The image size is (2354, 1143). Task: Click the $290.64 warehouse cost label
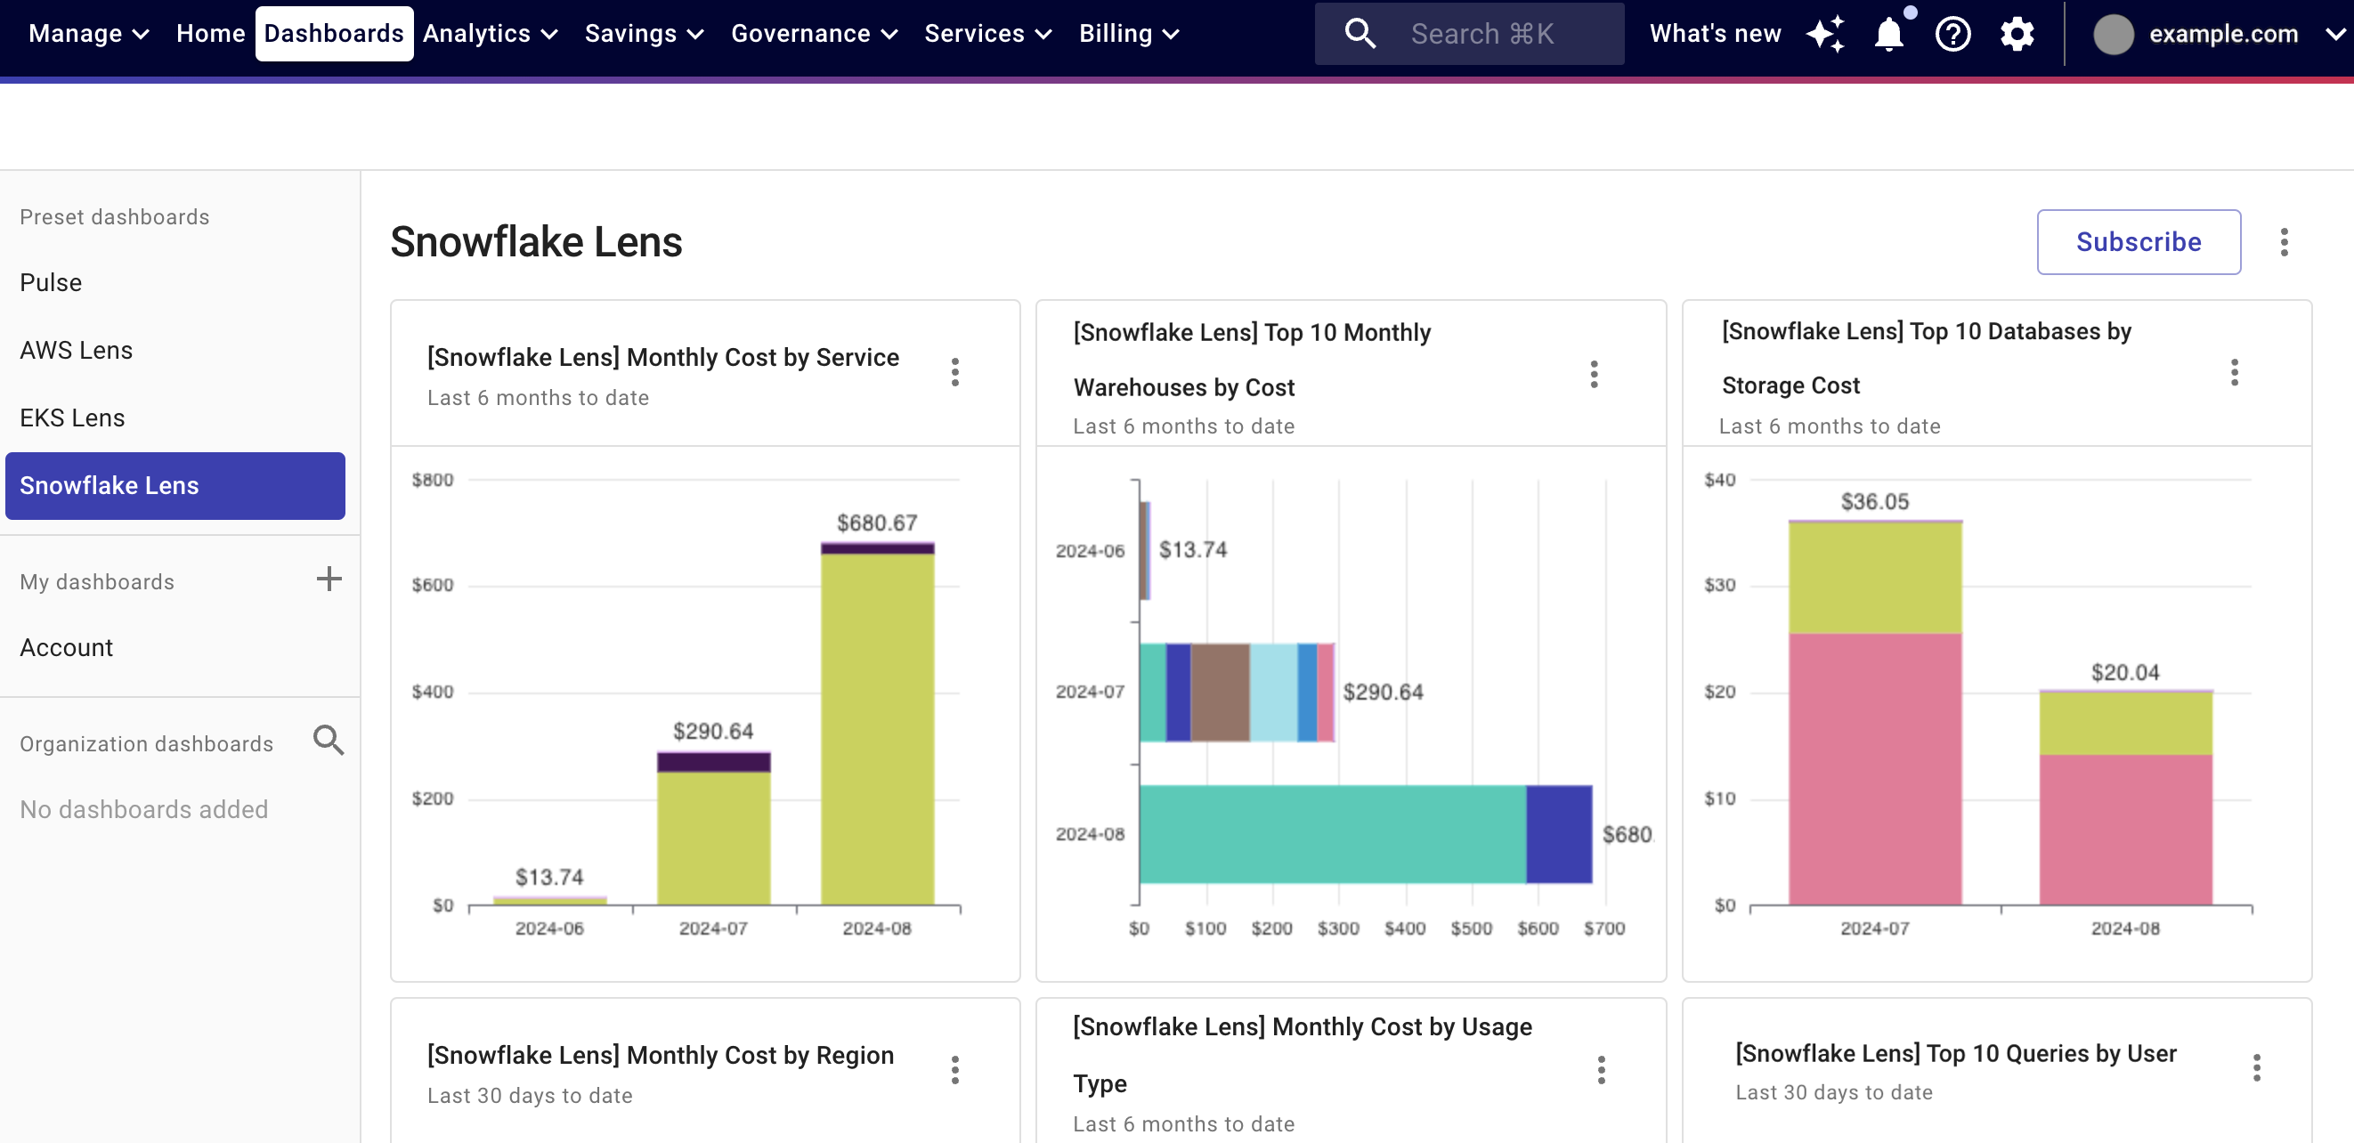1383,692
